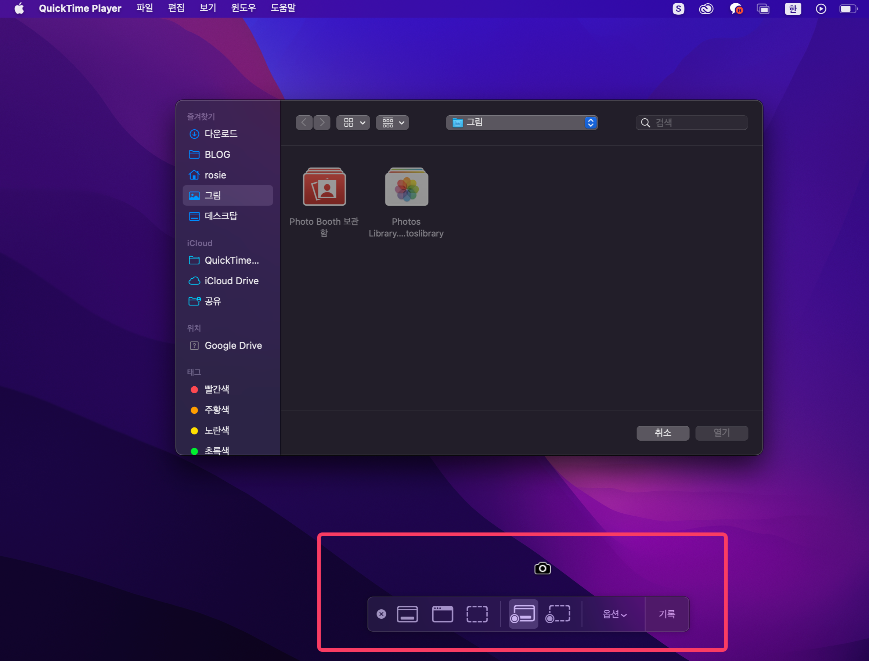The image size is (869, 661).
Task: Open the 보기 menu
Action: click(x=208, y=8)
